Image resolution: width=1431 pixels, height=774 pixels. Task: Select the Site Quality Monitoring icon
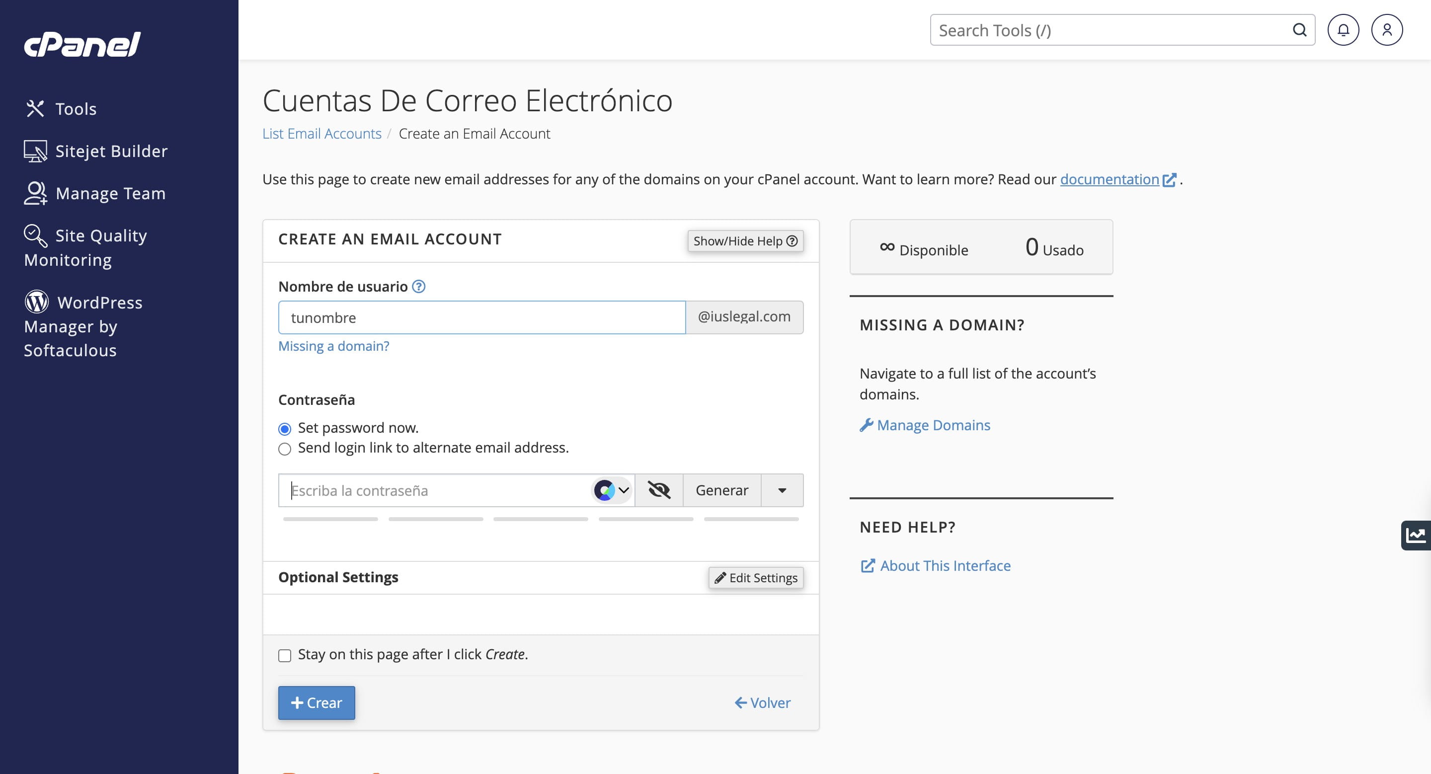(34, 235)
